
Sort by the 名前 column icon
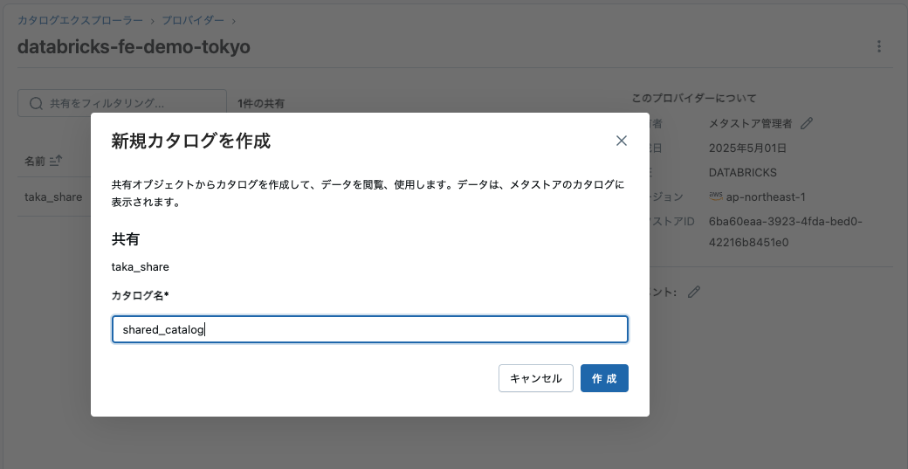coord(56,161)
